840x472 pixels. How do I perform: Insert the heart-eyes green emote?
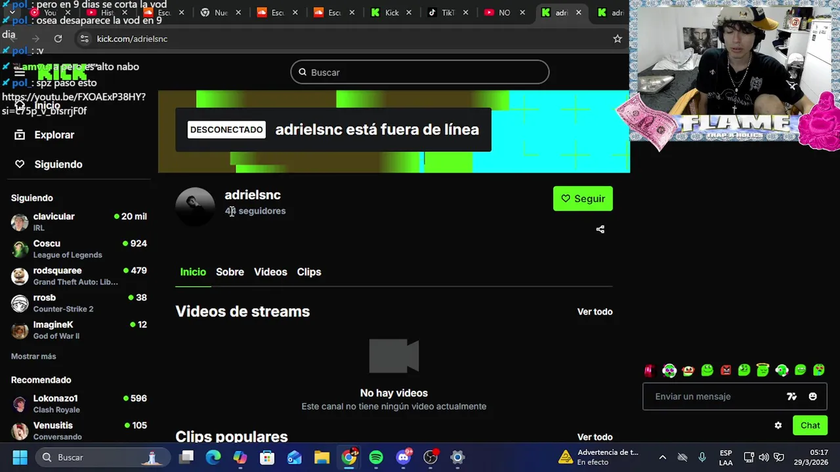819,370
